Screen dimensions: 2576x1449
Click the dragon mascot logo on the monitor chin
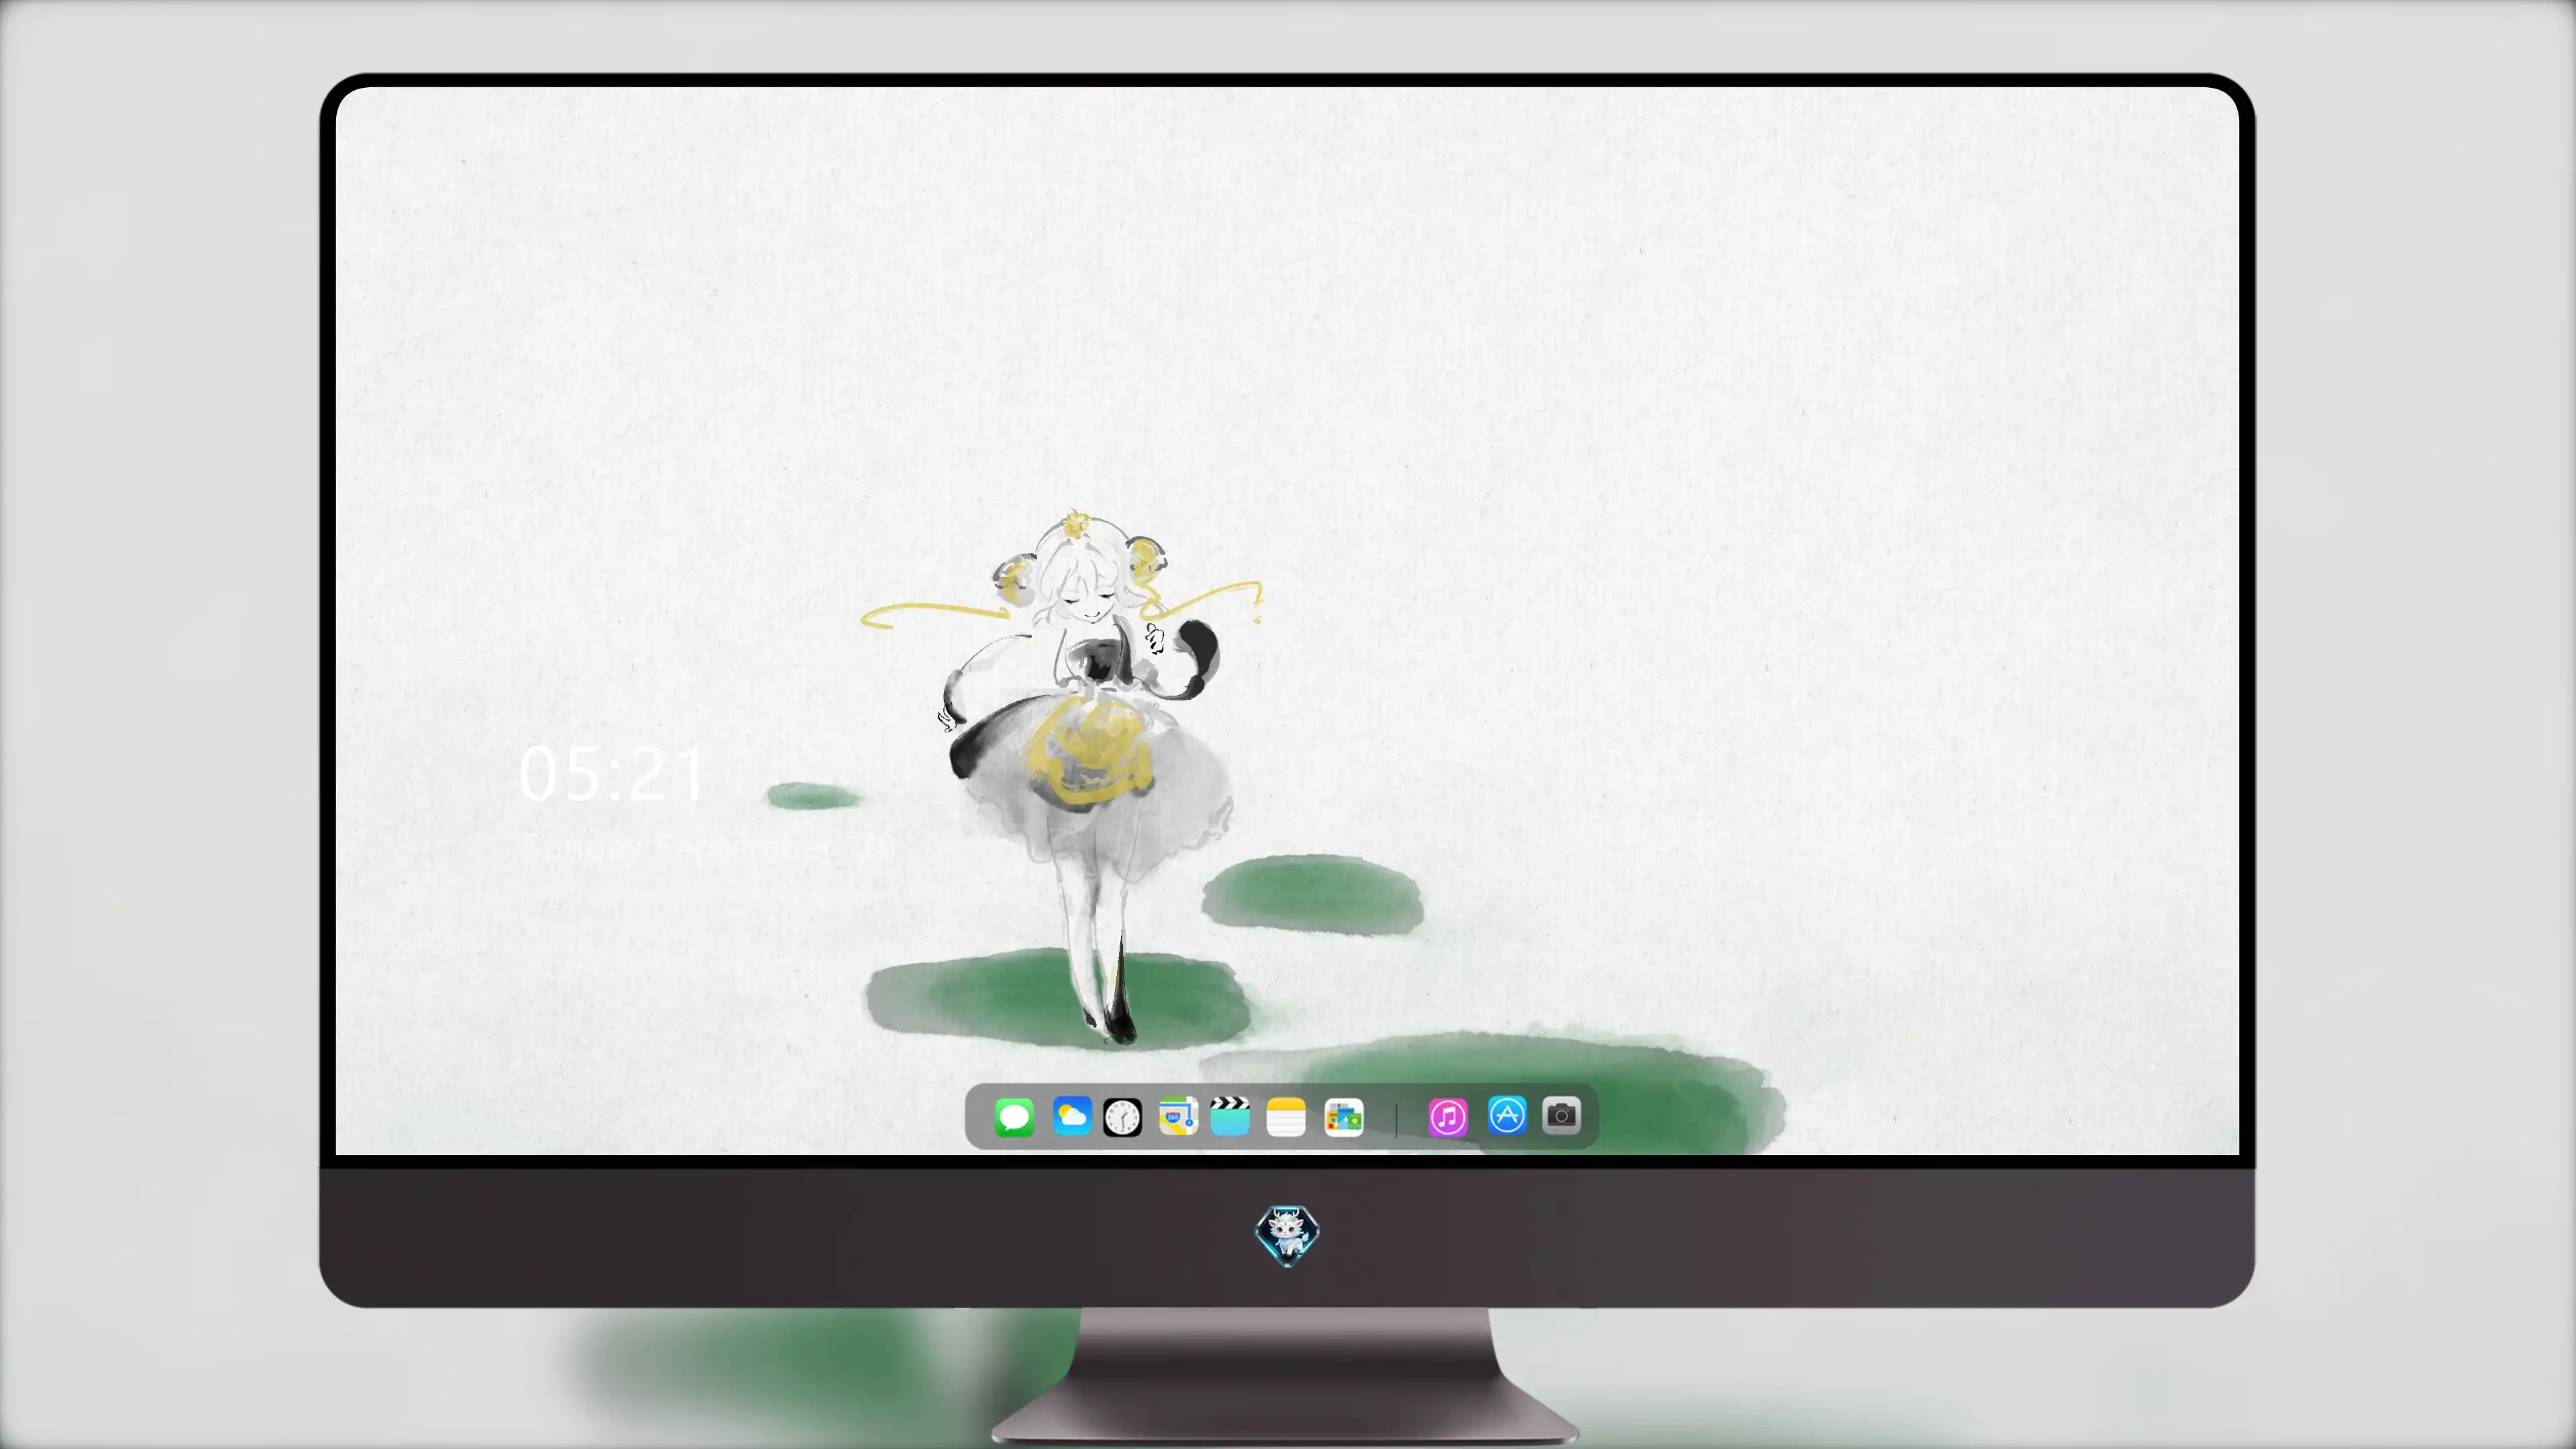point(1287,1236)
